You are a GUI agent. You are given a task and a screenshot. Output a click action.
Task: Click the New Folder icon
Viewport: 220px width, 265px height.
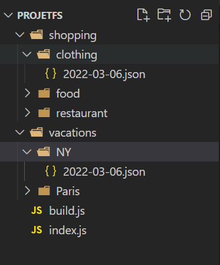[164, 15]
